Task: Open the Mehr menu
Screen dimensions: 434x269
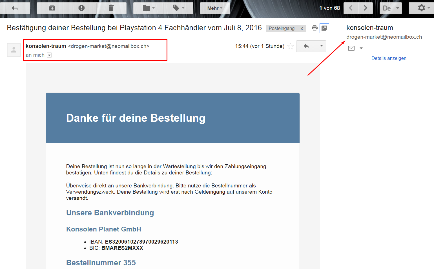Action: 215,8
